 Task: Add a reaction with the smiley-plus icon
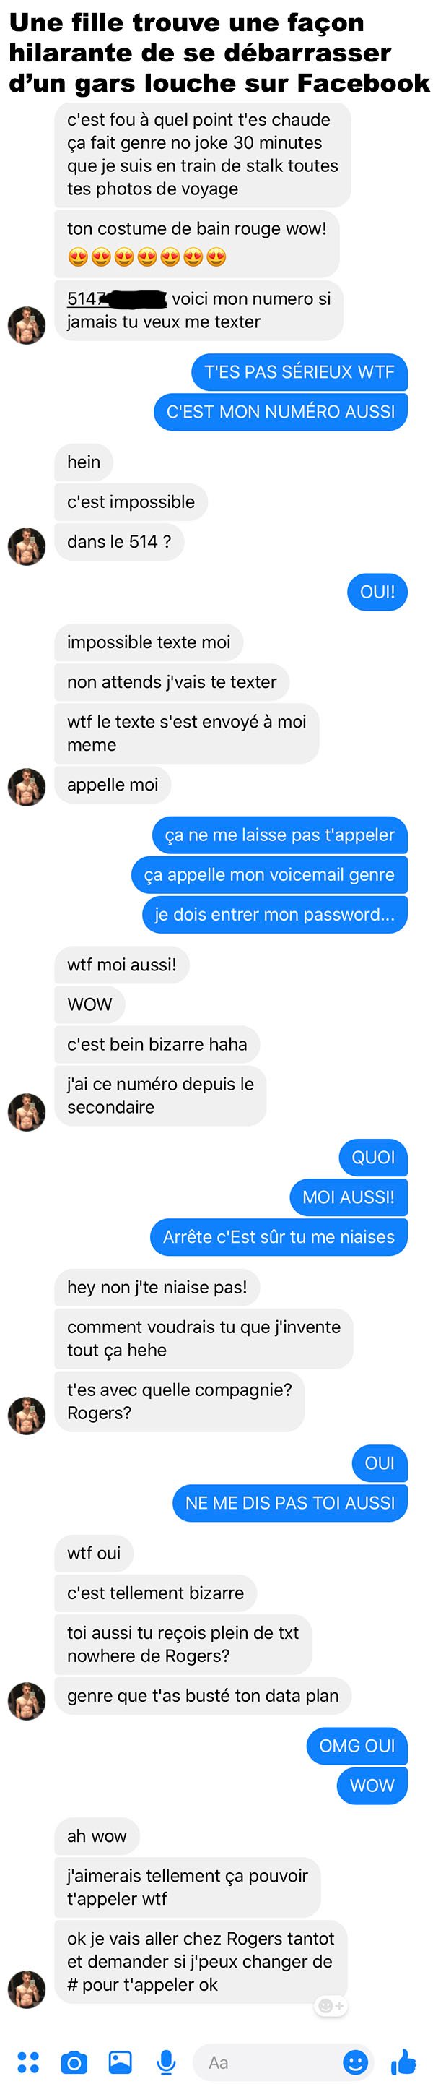(331, 2005)
